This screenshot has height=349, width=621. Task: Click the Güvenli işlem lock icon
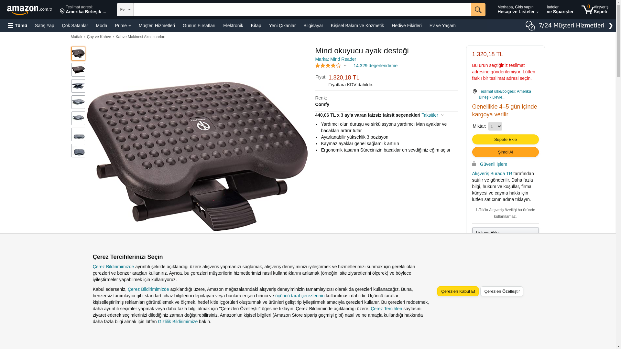tap(474, 164)
